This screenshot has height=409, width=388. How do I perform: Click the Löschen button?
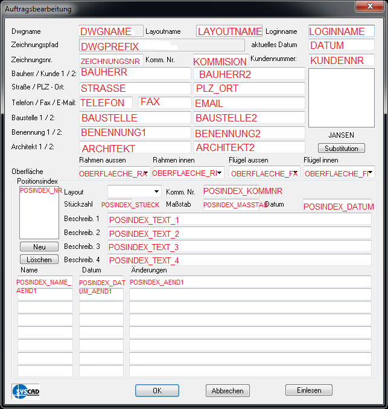point(39,259)
